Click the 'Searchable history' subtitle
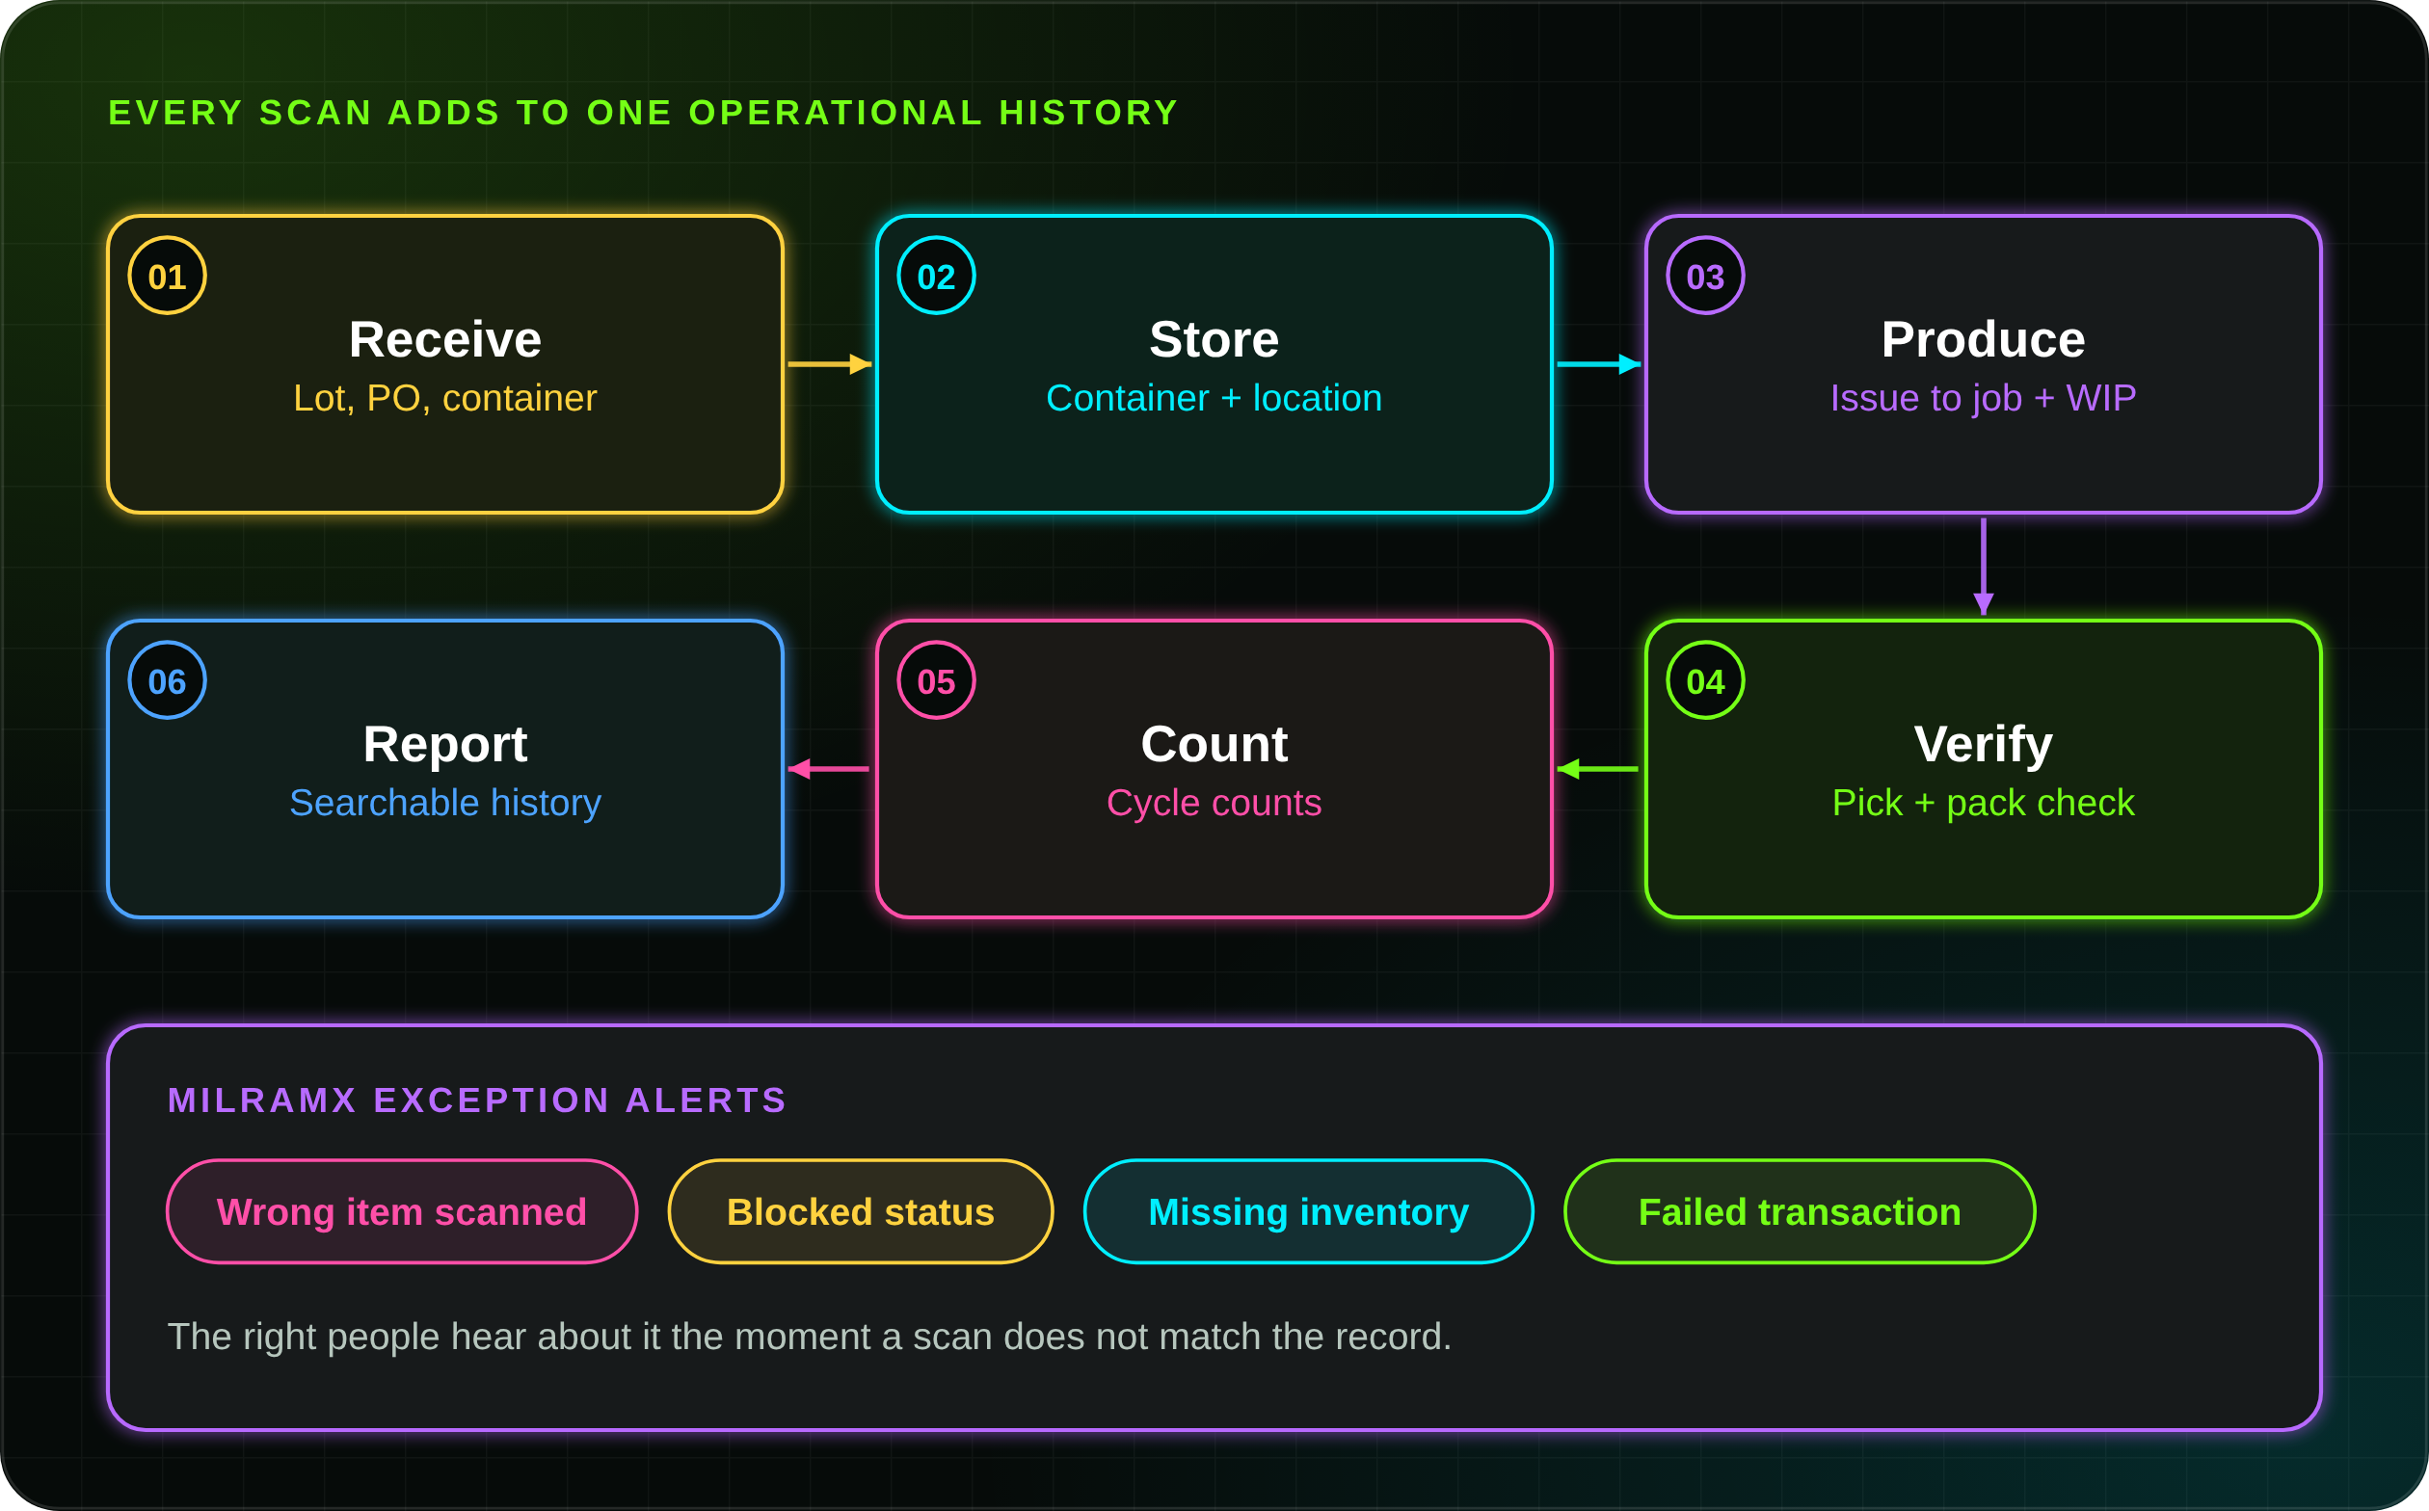The image size is (2429, 1511). [x=444, y=804]
